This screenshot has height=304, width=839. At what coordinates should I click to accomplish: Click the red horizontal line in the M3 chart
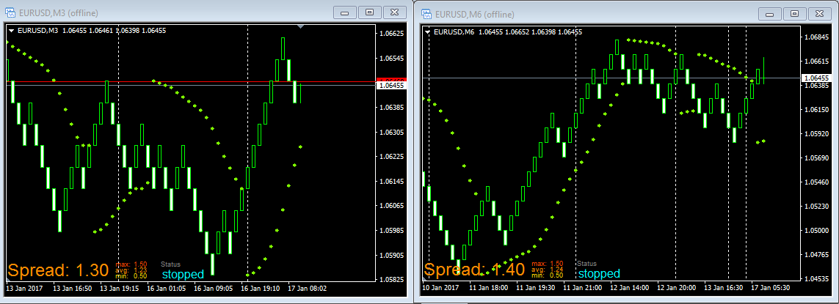192,82
